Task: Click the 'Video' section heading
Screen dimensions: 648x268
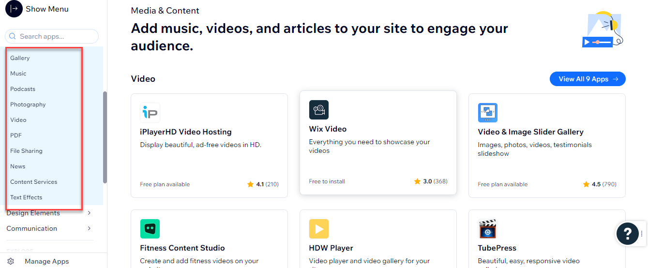Action: [x=143, y=79]
